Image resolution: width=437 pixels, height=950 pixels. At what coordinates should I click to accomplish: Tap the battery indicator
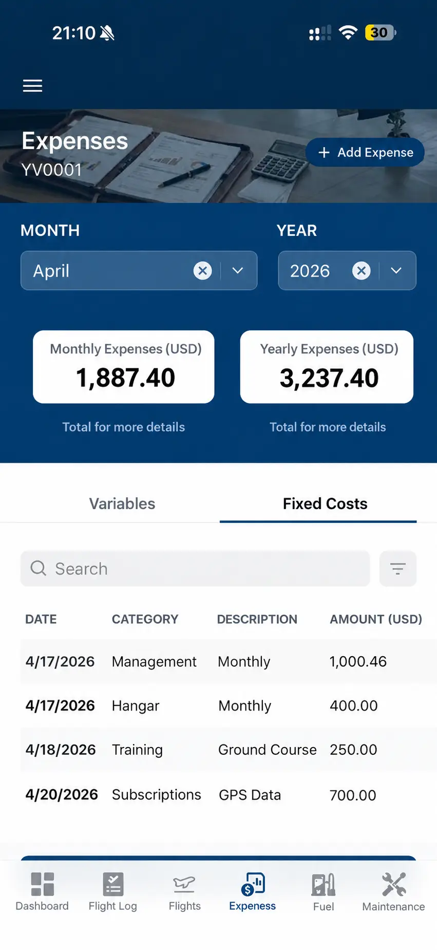381,33
